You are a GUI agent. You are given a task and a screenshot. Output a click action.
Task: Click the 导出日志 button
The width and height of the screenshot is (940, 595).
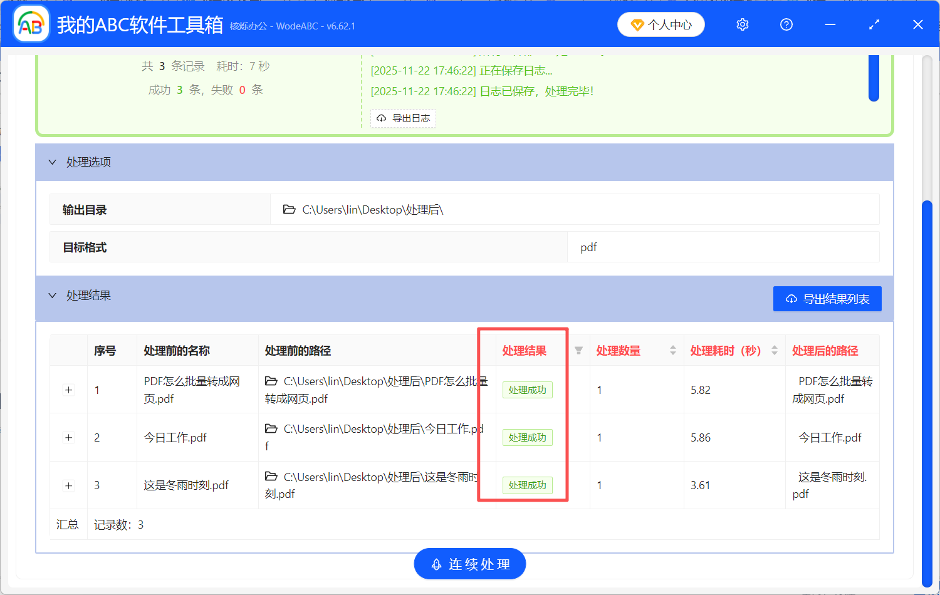pos(403,118)
